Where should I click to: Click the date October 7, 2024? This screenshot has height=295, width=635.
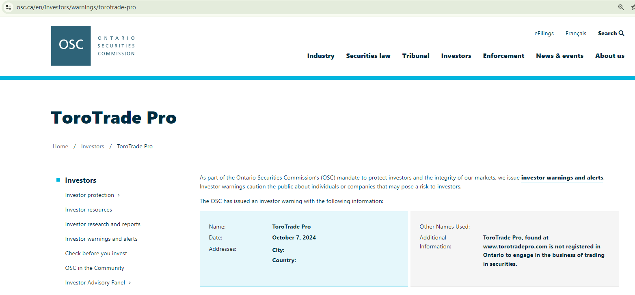tap(294, 237)
